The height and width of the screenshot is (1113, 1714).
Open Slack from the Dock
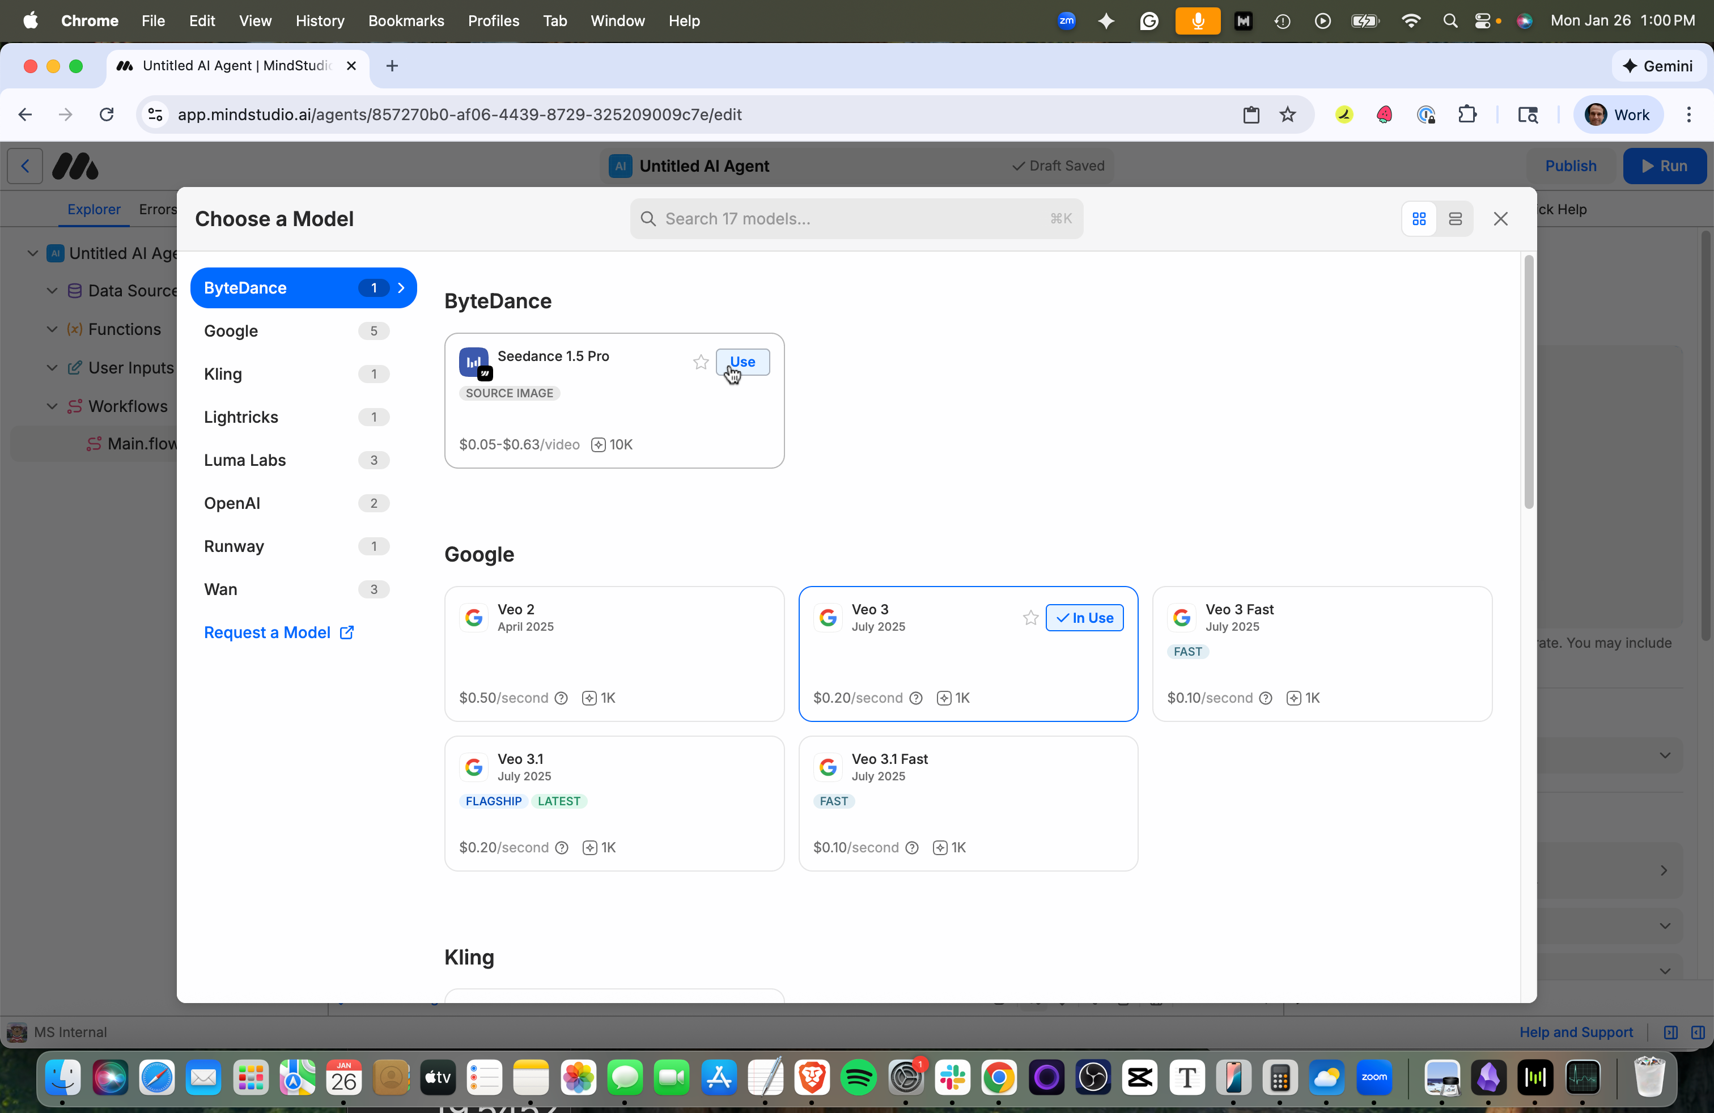(953, 1078)
